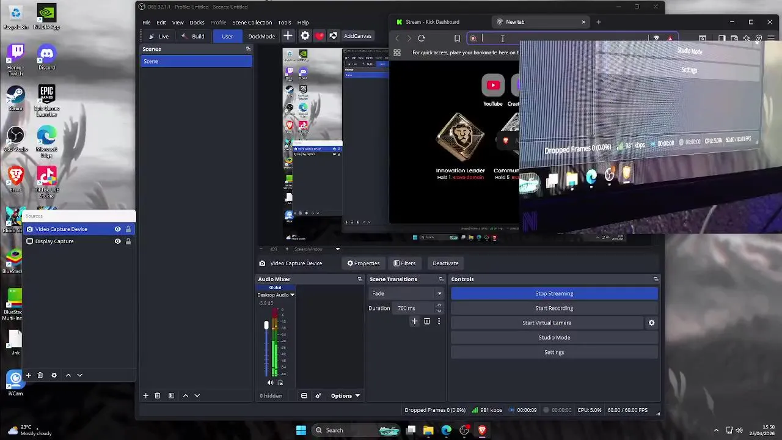The height and width of the screenshot is (440, 782).
Task: Move scene up with the Scenes up arrow
Action: 186,395
